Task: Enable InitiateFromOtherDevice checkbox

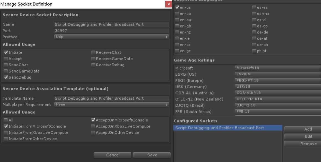Action: (x=6, y=139)
